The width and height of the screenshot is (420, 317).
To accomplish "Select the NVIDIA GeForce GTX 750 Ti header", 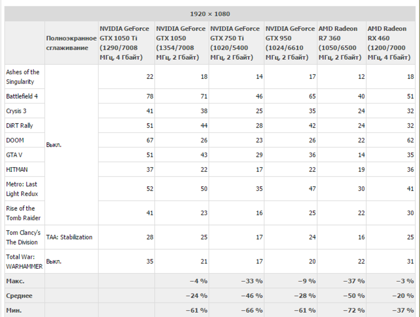I will pyautogui.click(x=235, y=43).
